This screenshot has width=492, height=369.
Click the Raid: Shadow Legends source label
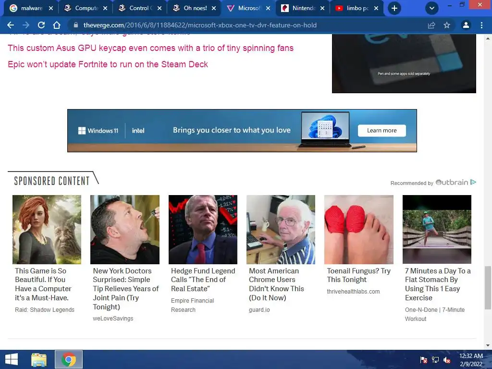45,310
